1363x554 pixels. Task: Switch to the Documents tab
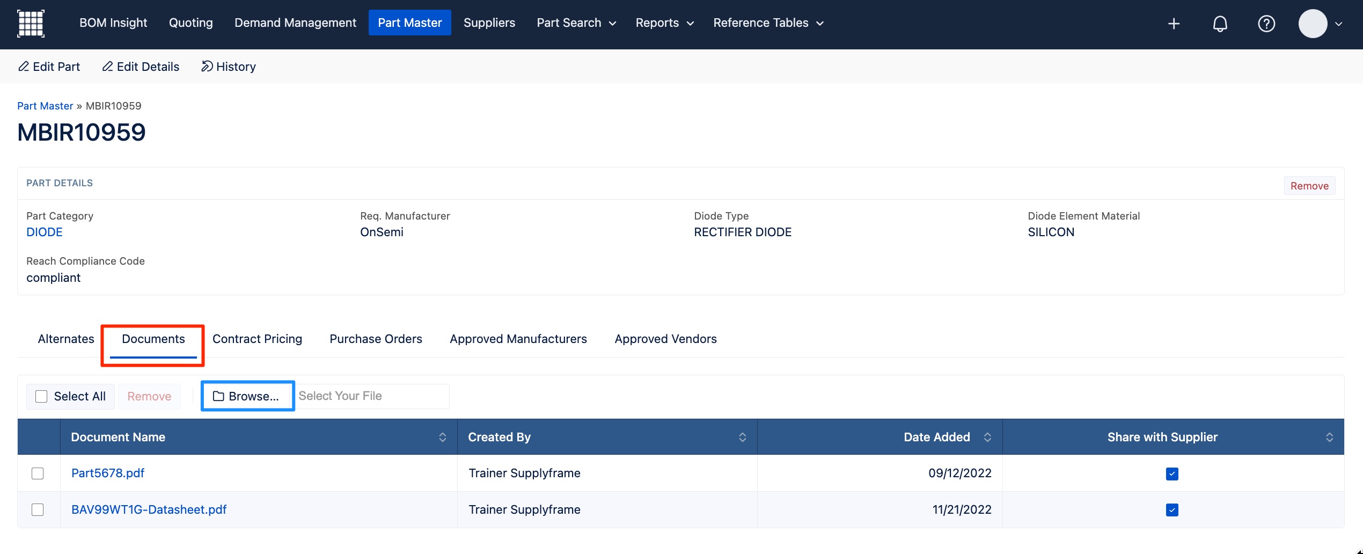click(x=153, y=339)
